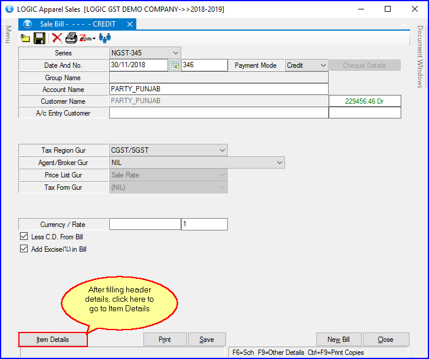Image resolution: width=429 pixels, height=359 pixels.
Task: Click the blue people group icon
Action: [x=105, y=38]
